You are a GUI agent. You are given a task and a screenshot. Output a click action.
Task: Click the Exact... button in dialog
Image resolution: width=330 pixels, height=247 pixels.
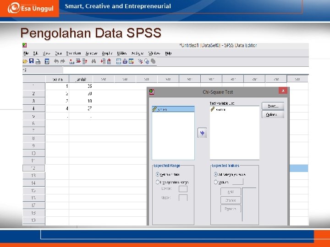click(273, 106)
